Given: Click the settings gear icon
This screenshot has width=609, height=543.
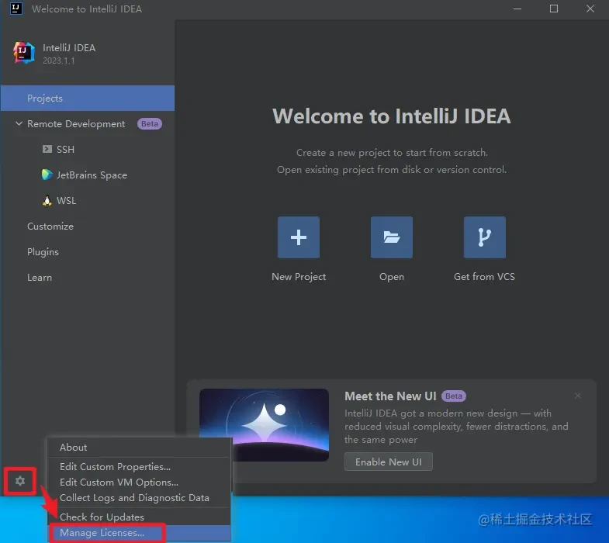Looking at the screenshot, I should point(20,481).
